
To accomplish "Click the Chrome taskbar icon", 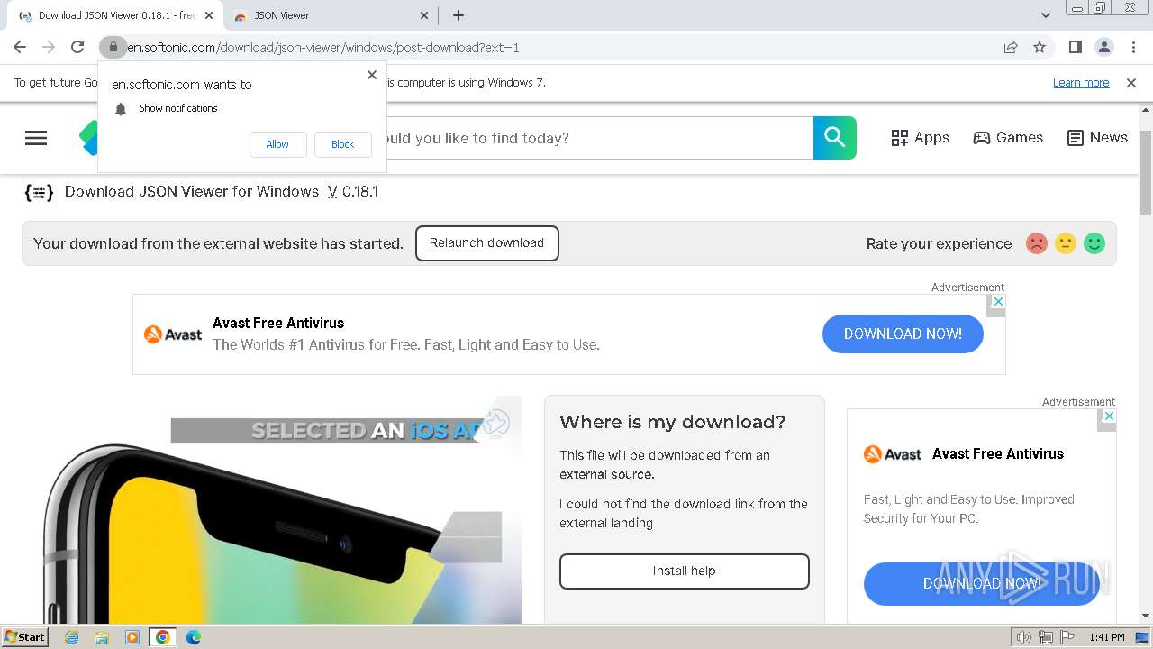I will pos(163,637).
